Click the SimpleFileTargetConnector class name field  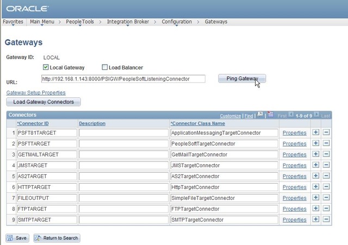pyautogui.click(x=224, y=198)
